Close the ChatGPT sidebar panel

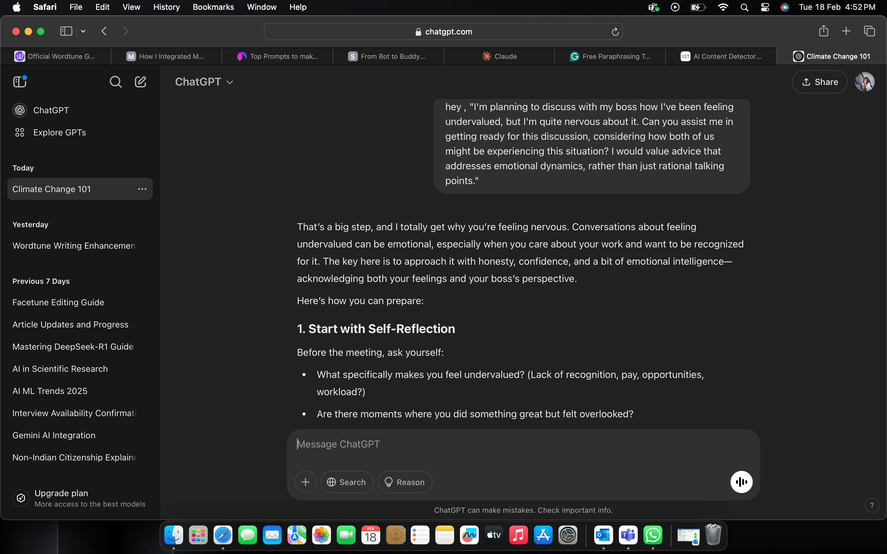tap(20, 81)
